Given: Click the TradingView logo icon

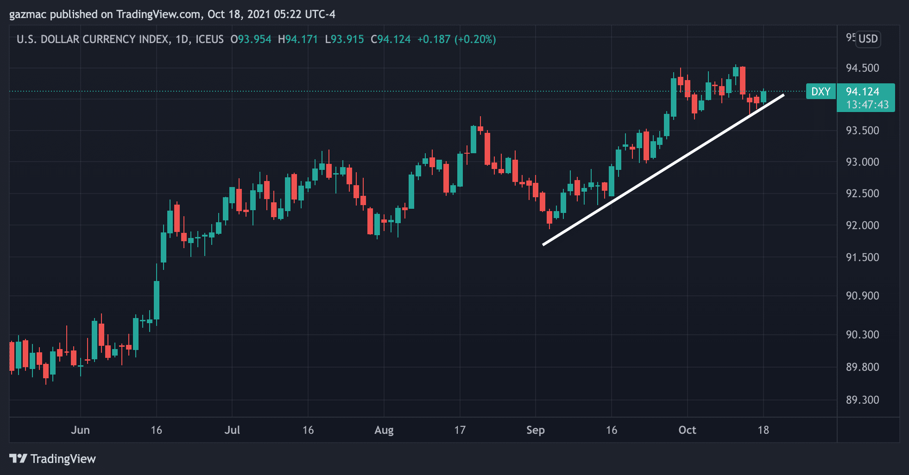Looking at the screenshot, I should [x=19, y=459].
